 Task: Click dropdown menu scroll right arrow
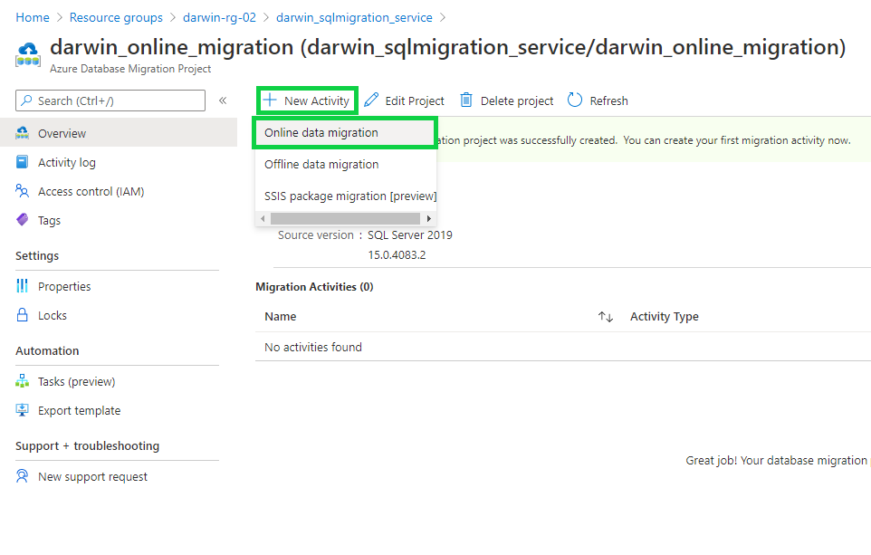pos(429,218)
